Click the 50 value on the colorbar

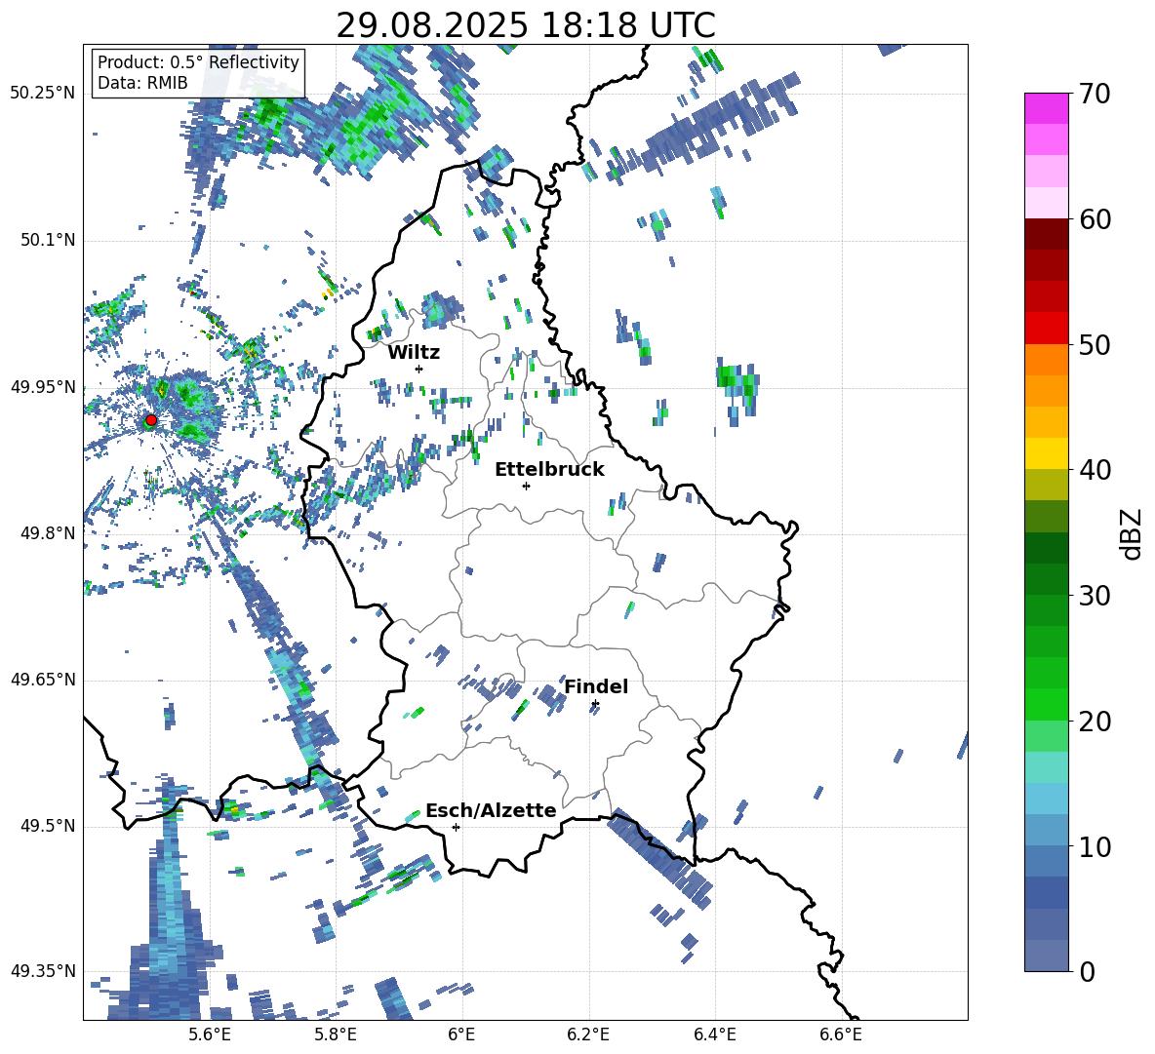(1095, 345)
